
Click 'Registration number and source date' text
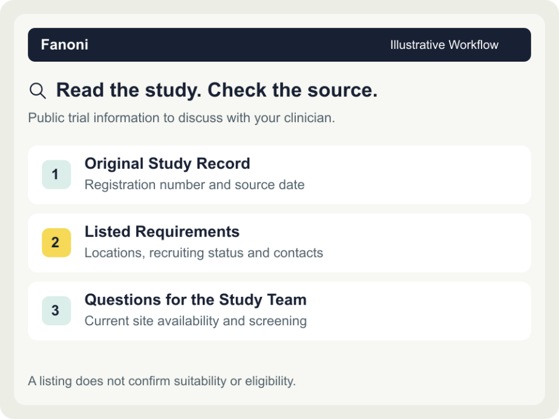195,184
